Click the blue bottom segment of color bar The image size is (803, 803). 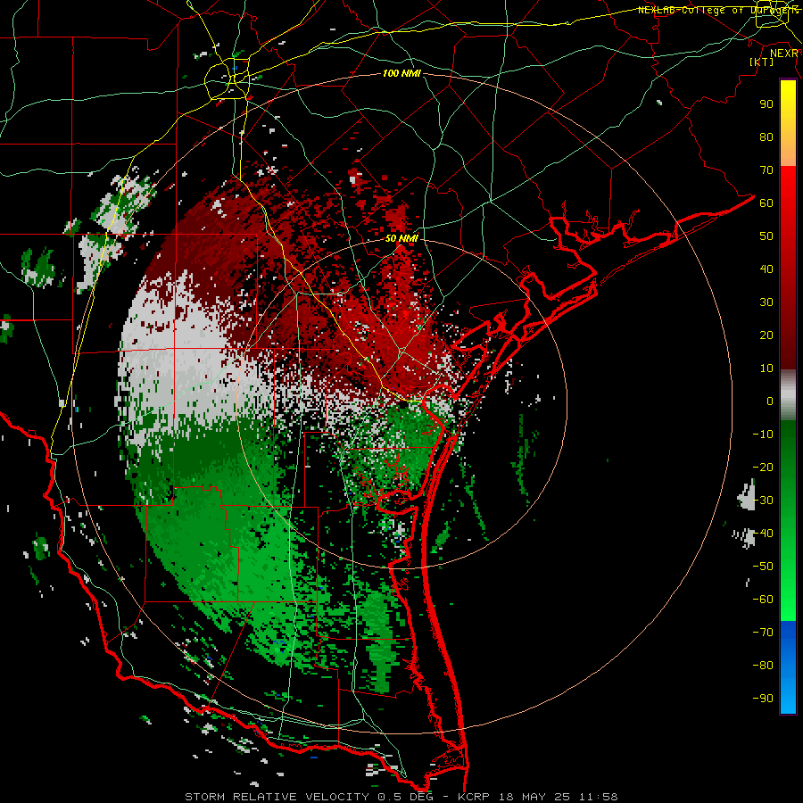pos(788,667)
